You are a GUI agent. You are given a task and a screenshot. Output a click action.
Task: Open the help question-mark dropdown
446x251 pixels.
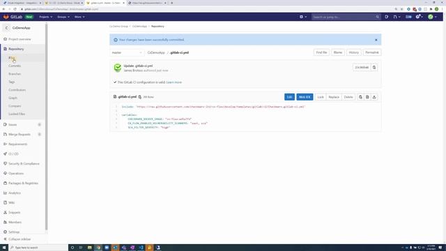pyautogui.click(x=419, y=17)
